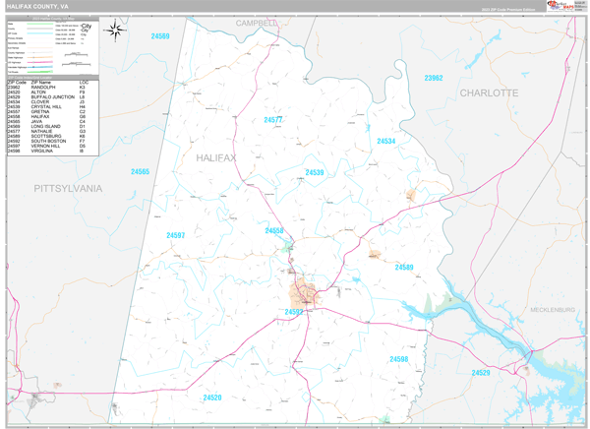This screenshot has width=590, height=429.
Task: Click the State green legend line
Action: click(x=40, y=24)
